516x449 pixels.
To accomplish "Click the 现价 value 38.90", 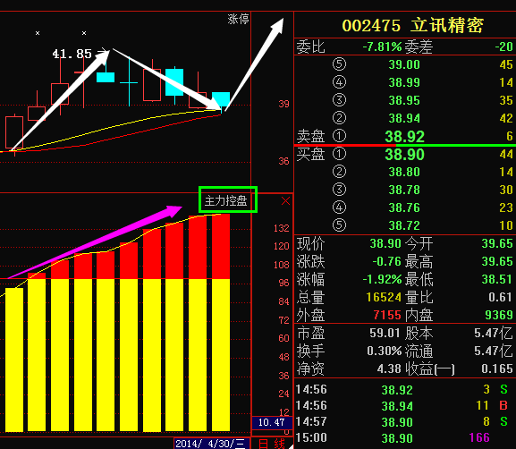I will pos(385,243).
